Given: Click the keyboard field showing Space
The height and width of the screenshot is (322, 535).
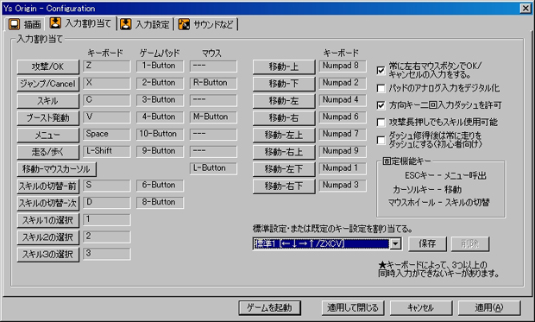Looking at the screenshot, I should [107, 135].
